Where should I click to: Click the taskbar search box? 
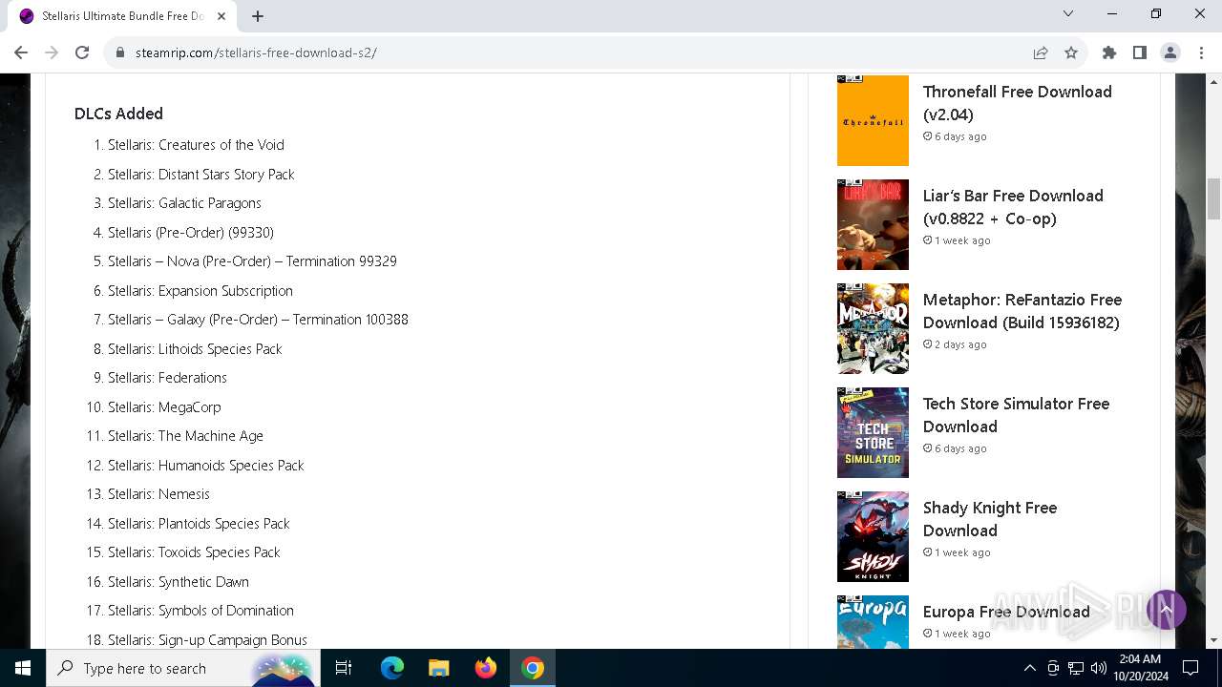183,668
